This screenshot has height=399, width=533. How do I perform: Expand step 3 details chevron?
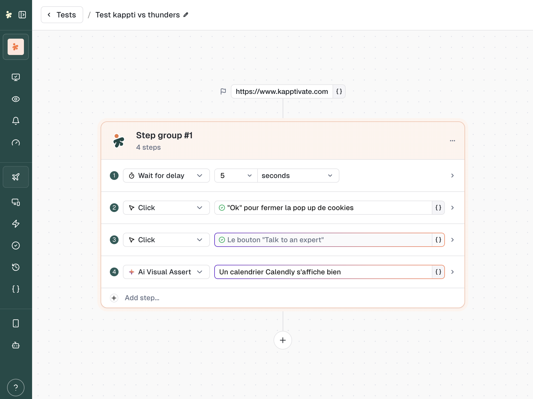point(453,240)
